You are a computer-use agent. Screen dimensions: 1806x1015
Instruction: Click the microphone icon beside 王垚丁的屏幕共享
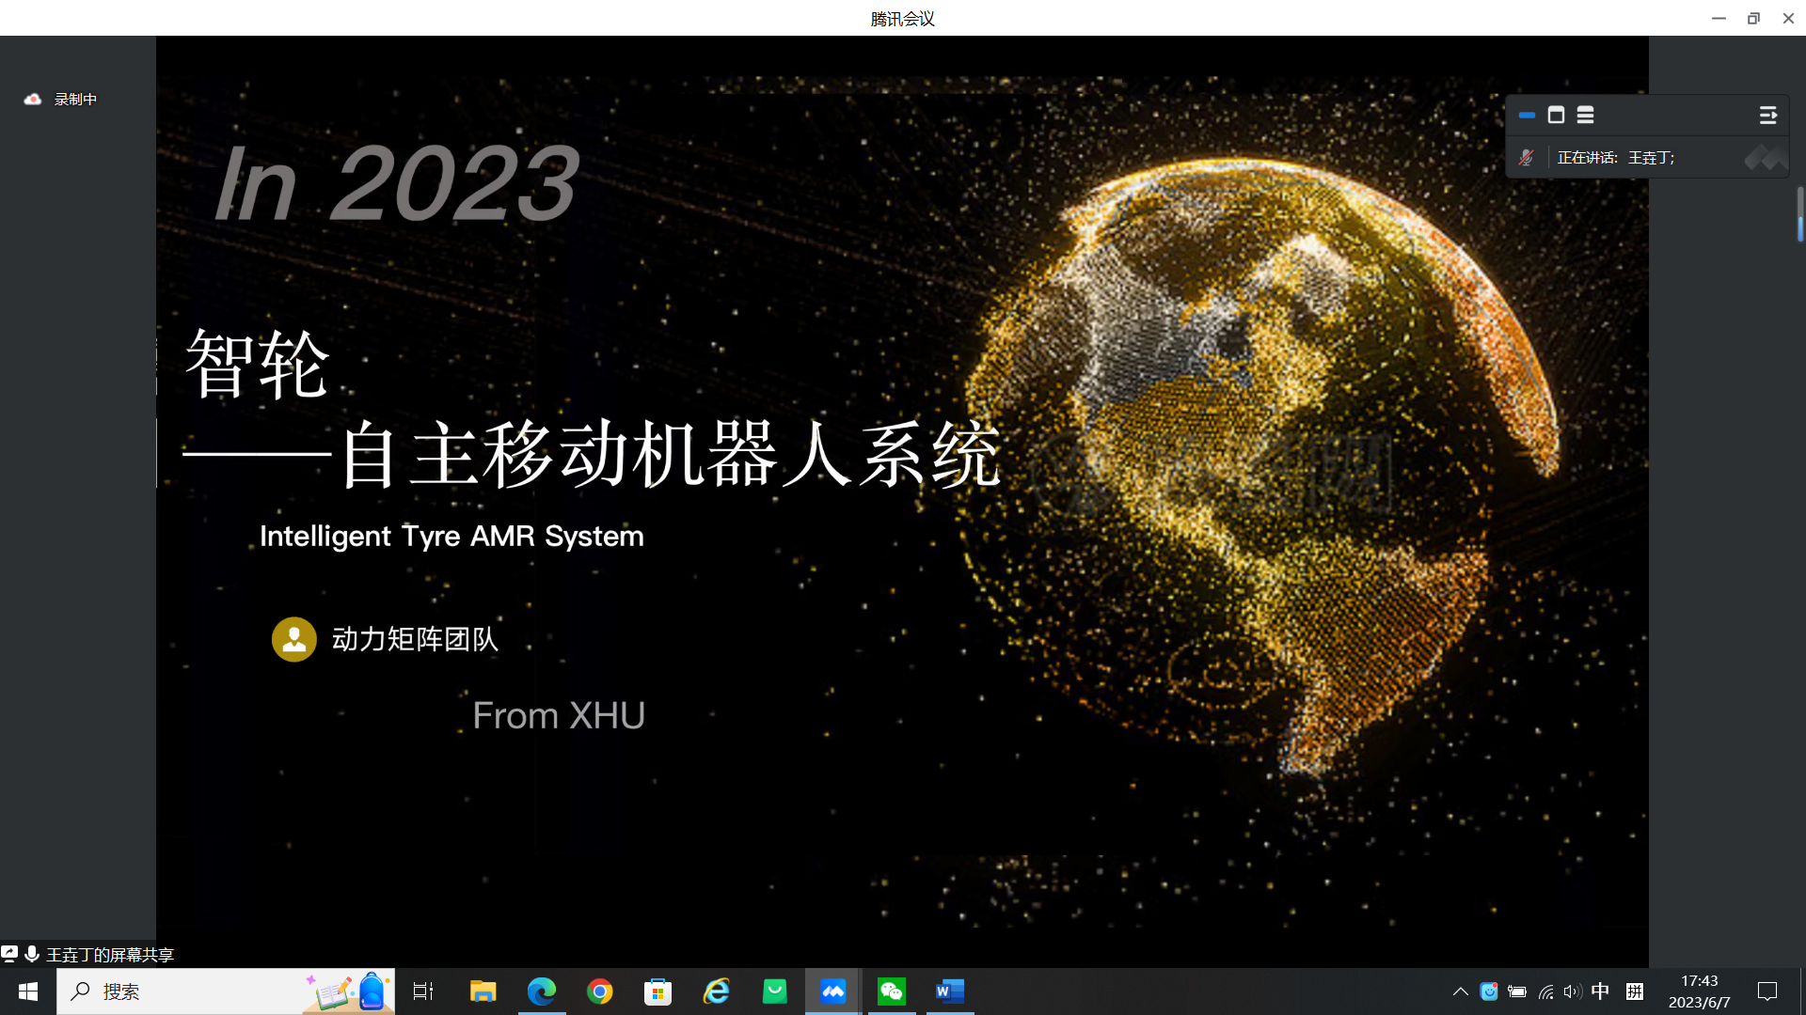click(32, 954)
